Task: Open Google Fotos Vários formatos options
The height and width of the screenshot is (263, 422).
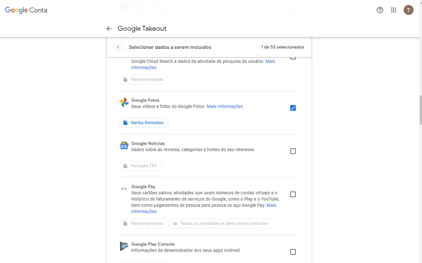Action: point(143,123)
